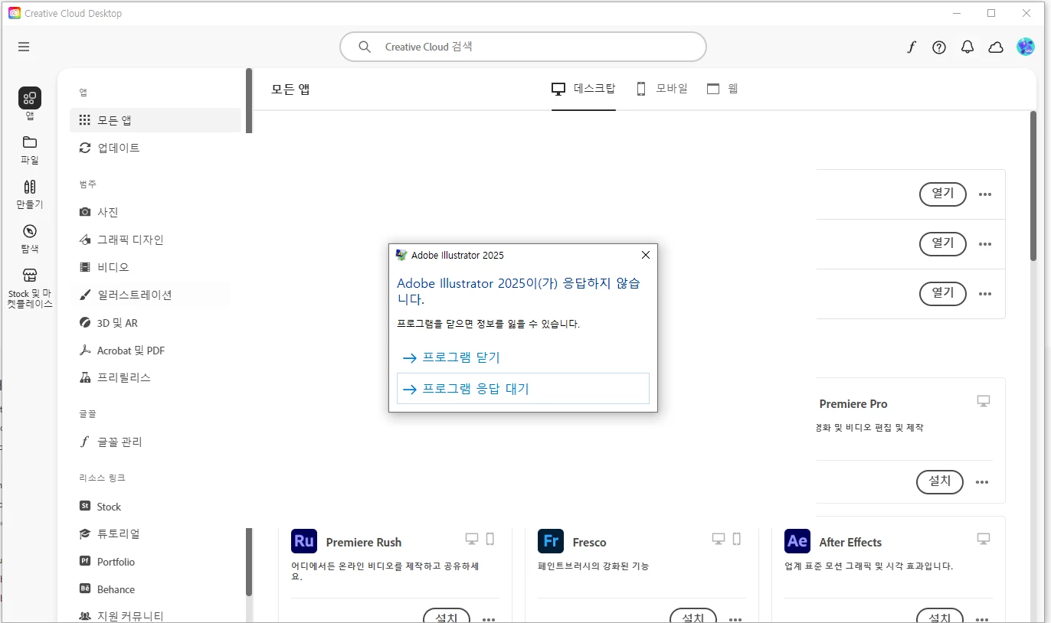Screen dimensions: 1051x623
Task: Click the After Effects card title
Action: point(850,542)
